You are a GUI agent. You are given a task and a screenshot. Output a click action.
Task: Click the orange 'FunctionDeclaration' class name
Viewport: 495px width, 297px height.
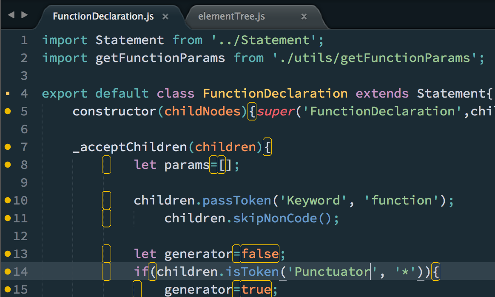pos(275,93)
